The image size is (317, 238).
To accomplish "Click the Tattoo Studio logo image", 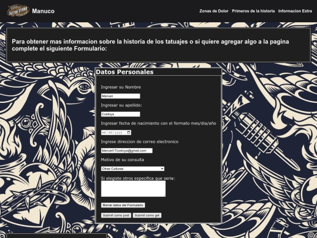I will point(18,11).
